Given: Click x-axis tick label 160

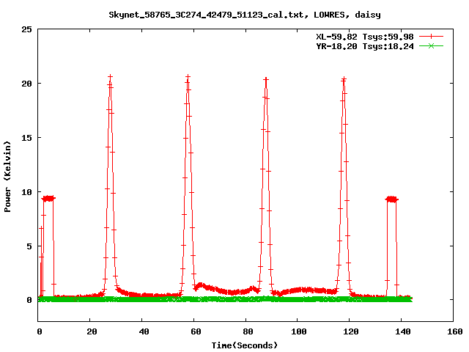Looking at the screenshot, I should tap(455, 331).
